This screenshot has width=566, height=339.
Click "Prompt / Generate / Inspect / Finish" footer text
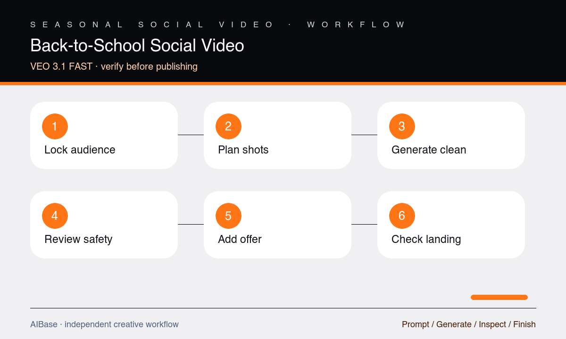(469, 324)
